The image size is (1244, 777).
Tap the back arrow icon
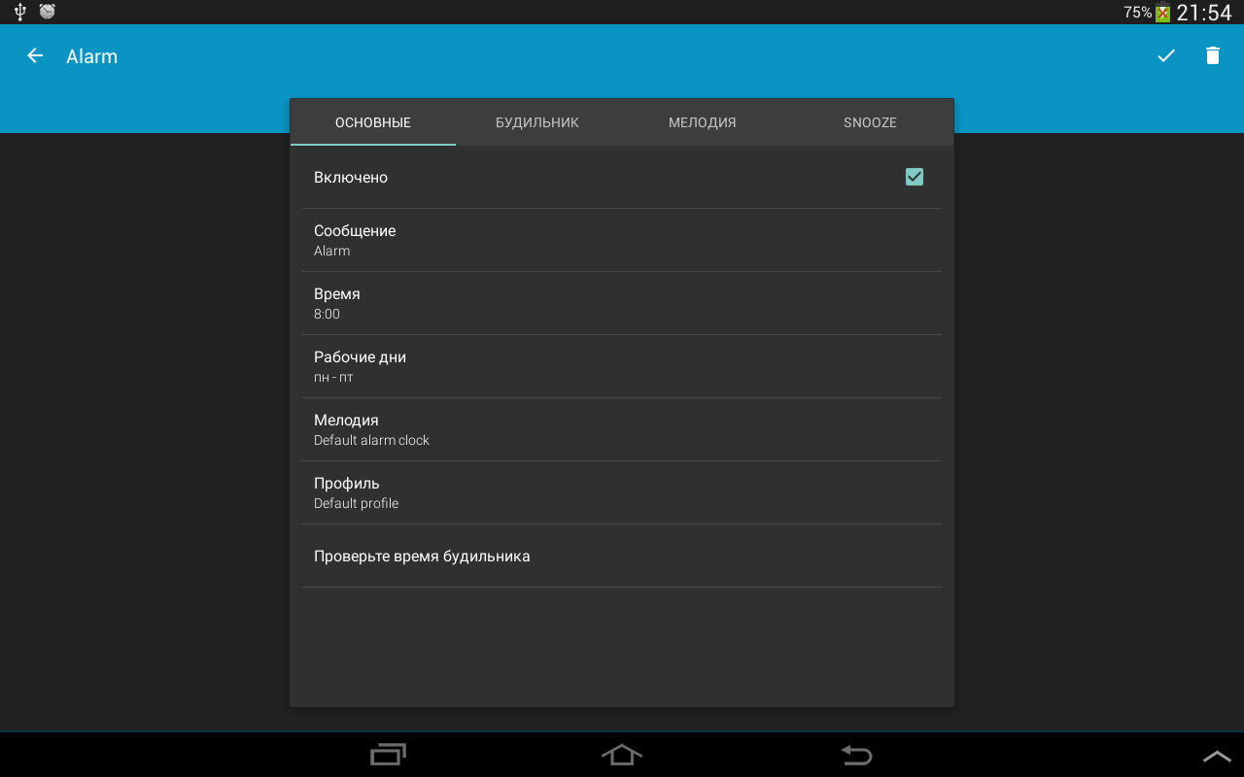coord(35,56)
